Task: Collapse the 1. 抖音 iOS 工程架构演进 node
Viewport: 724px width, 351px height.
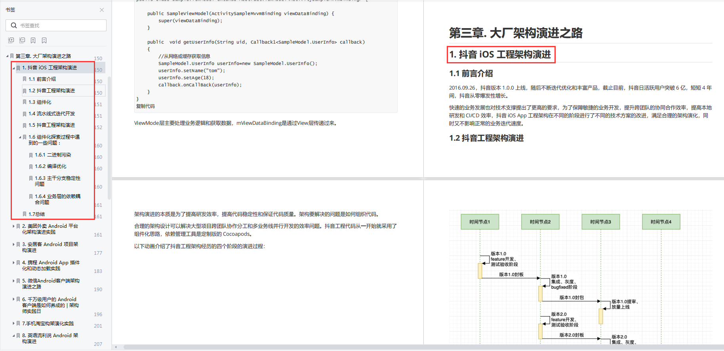Action: pos(13,68)
